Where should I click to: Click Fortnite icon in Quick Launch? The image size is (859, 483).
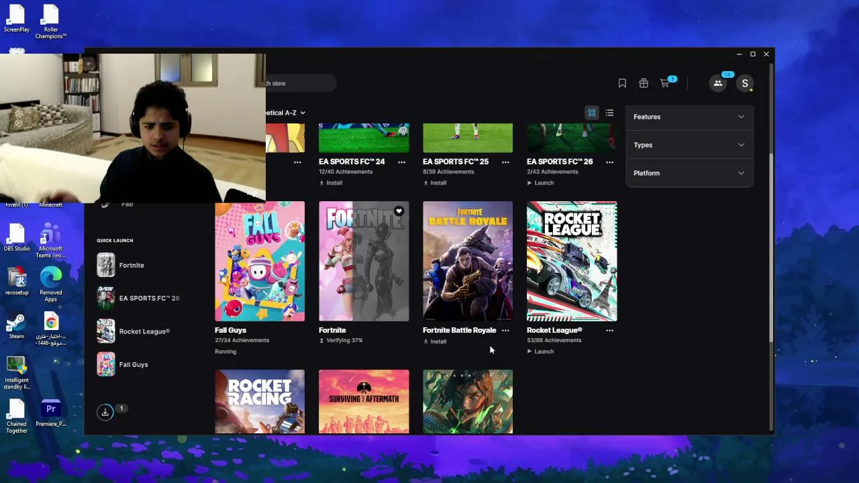click(106, 265)
